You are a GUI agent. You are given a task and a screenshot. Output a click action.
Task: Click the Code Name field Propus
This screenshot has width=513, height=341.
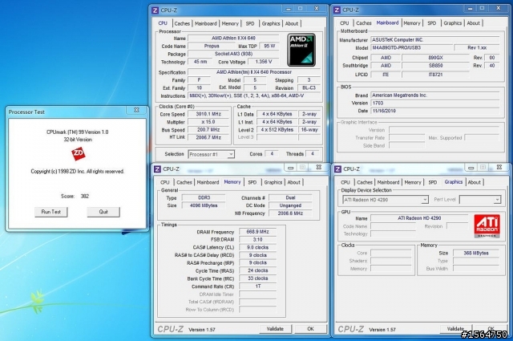pos(212,47)
